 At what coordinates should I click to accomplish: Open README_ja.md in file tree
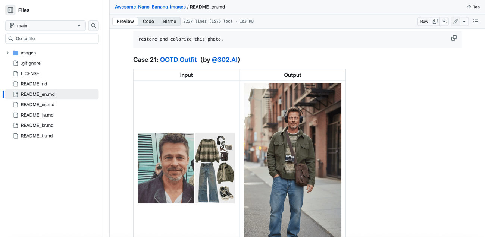click(x=37, y=115)
